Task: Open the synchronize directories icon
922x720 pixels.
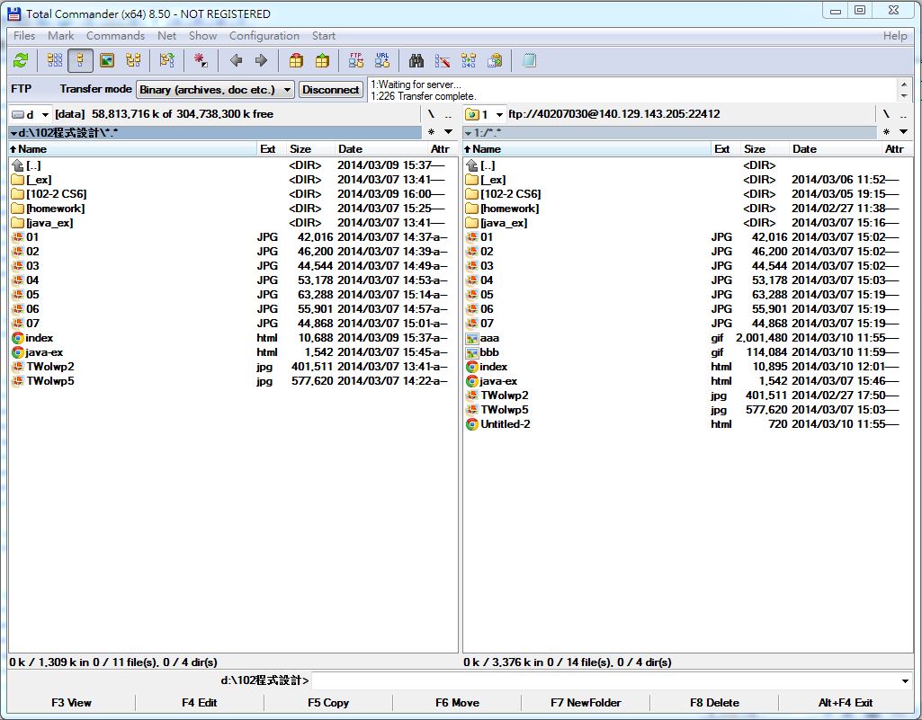Action: click(x=469, y=60)
